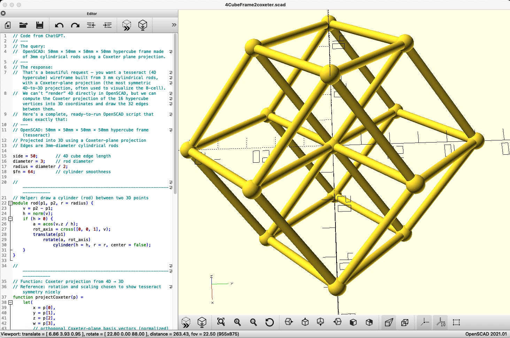The image size is (510, 338).
Task: Zoom in on the 3D view
Action: (x=238, y=322)
